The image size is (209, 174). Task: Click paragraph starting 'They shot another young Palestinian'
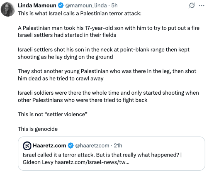pyautogui.click(x=107, y=75)
